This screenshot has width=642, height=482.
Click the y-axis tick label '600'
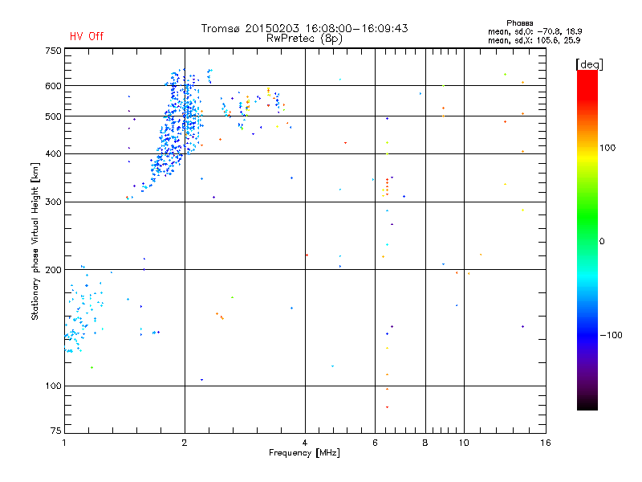click(53, 86)
